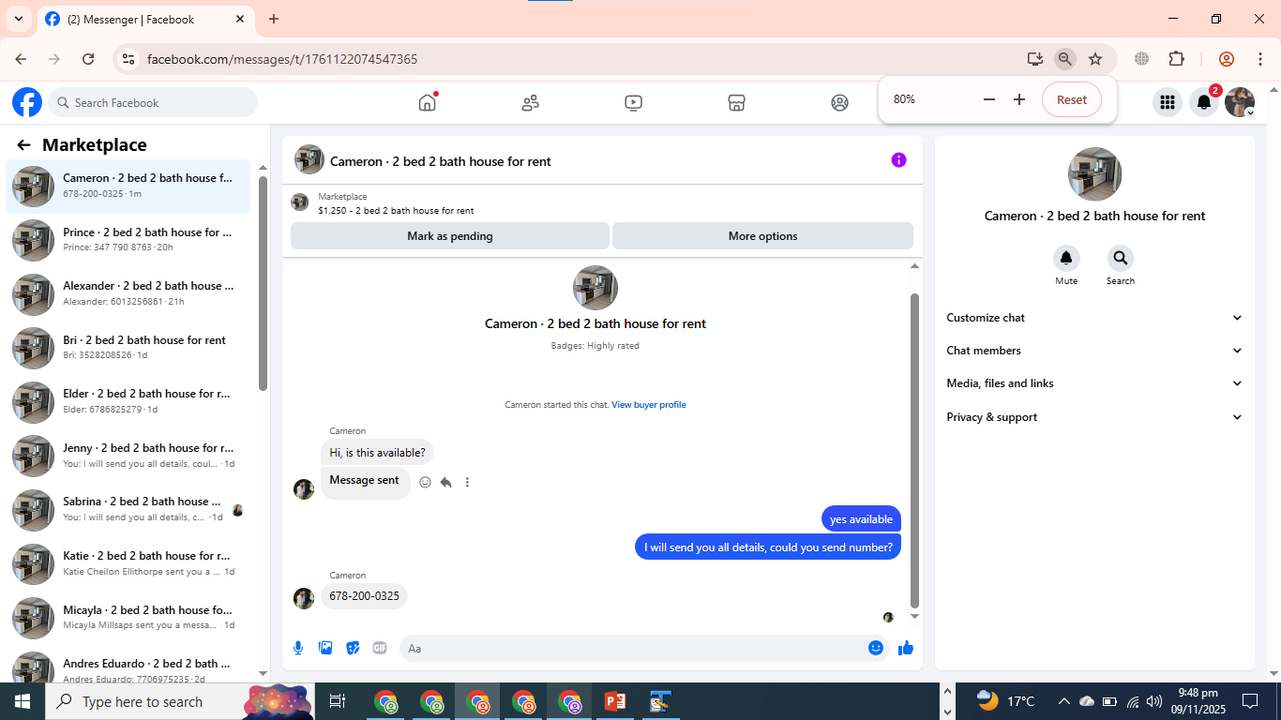Image resolution: width=1281 pixels, height=720 pixels.
Task: Open Chrome extensions puzzle icon
Action: (1177, 59)
